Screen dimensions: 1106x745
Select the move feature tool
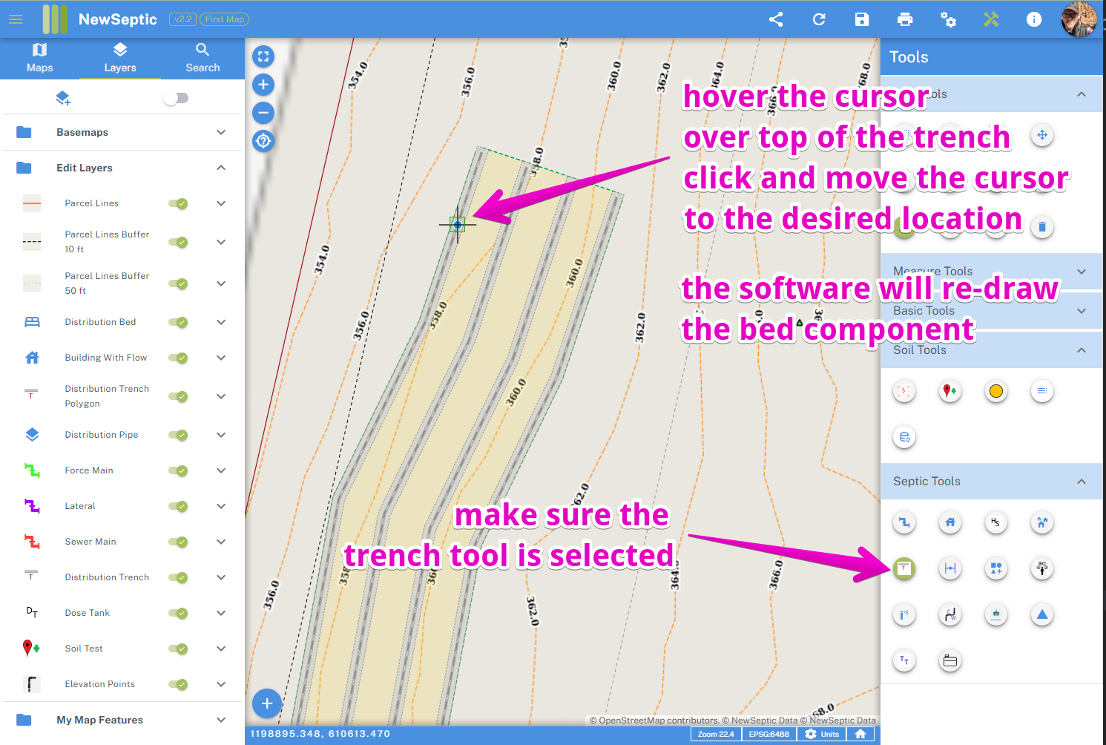click(1042, 135)
